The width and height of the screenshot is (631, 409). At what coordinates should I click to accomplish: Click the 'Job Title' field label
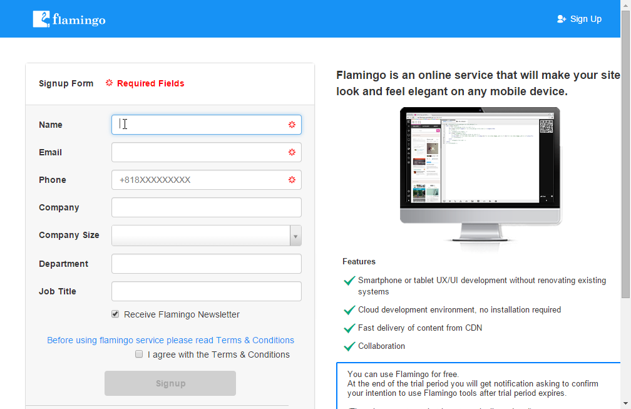coord(57,291)
